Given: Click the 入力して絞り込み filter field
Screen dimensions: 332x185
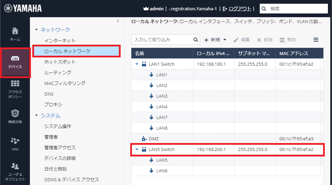Looking at the screenshot, I should pyautogui.click(x=162, y=40).
